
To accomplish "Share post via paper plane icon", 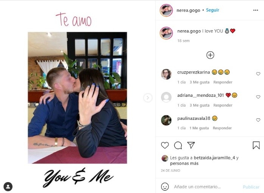I will (x=191, y=145).
